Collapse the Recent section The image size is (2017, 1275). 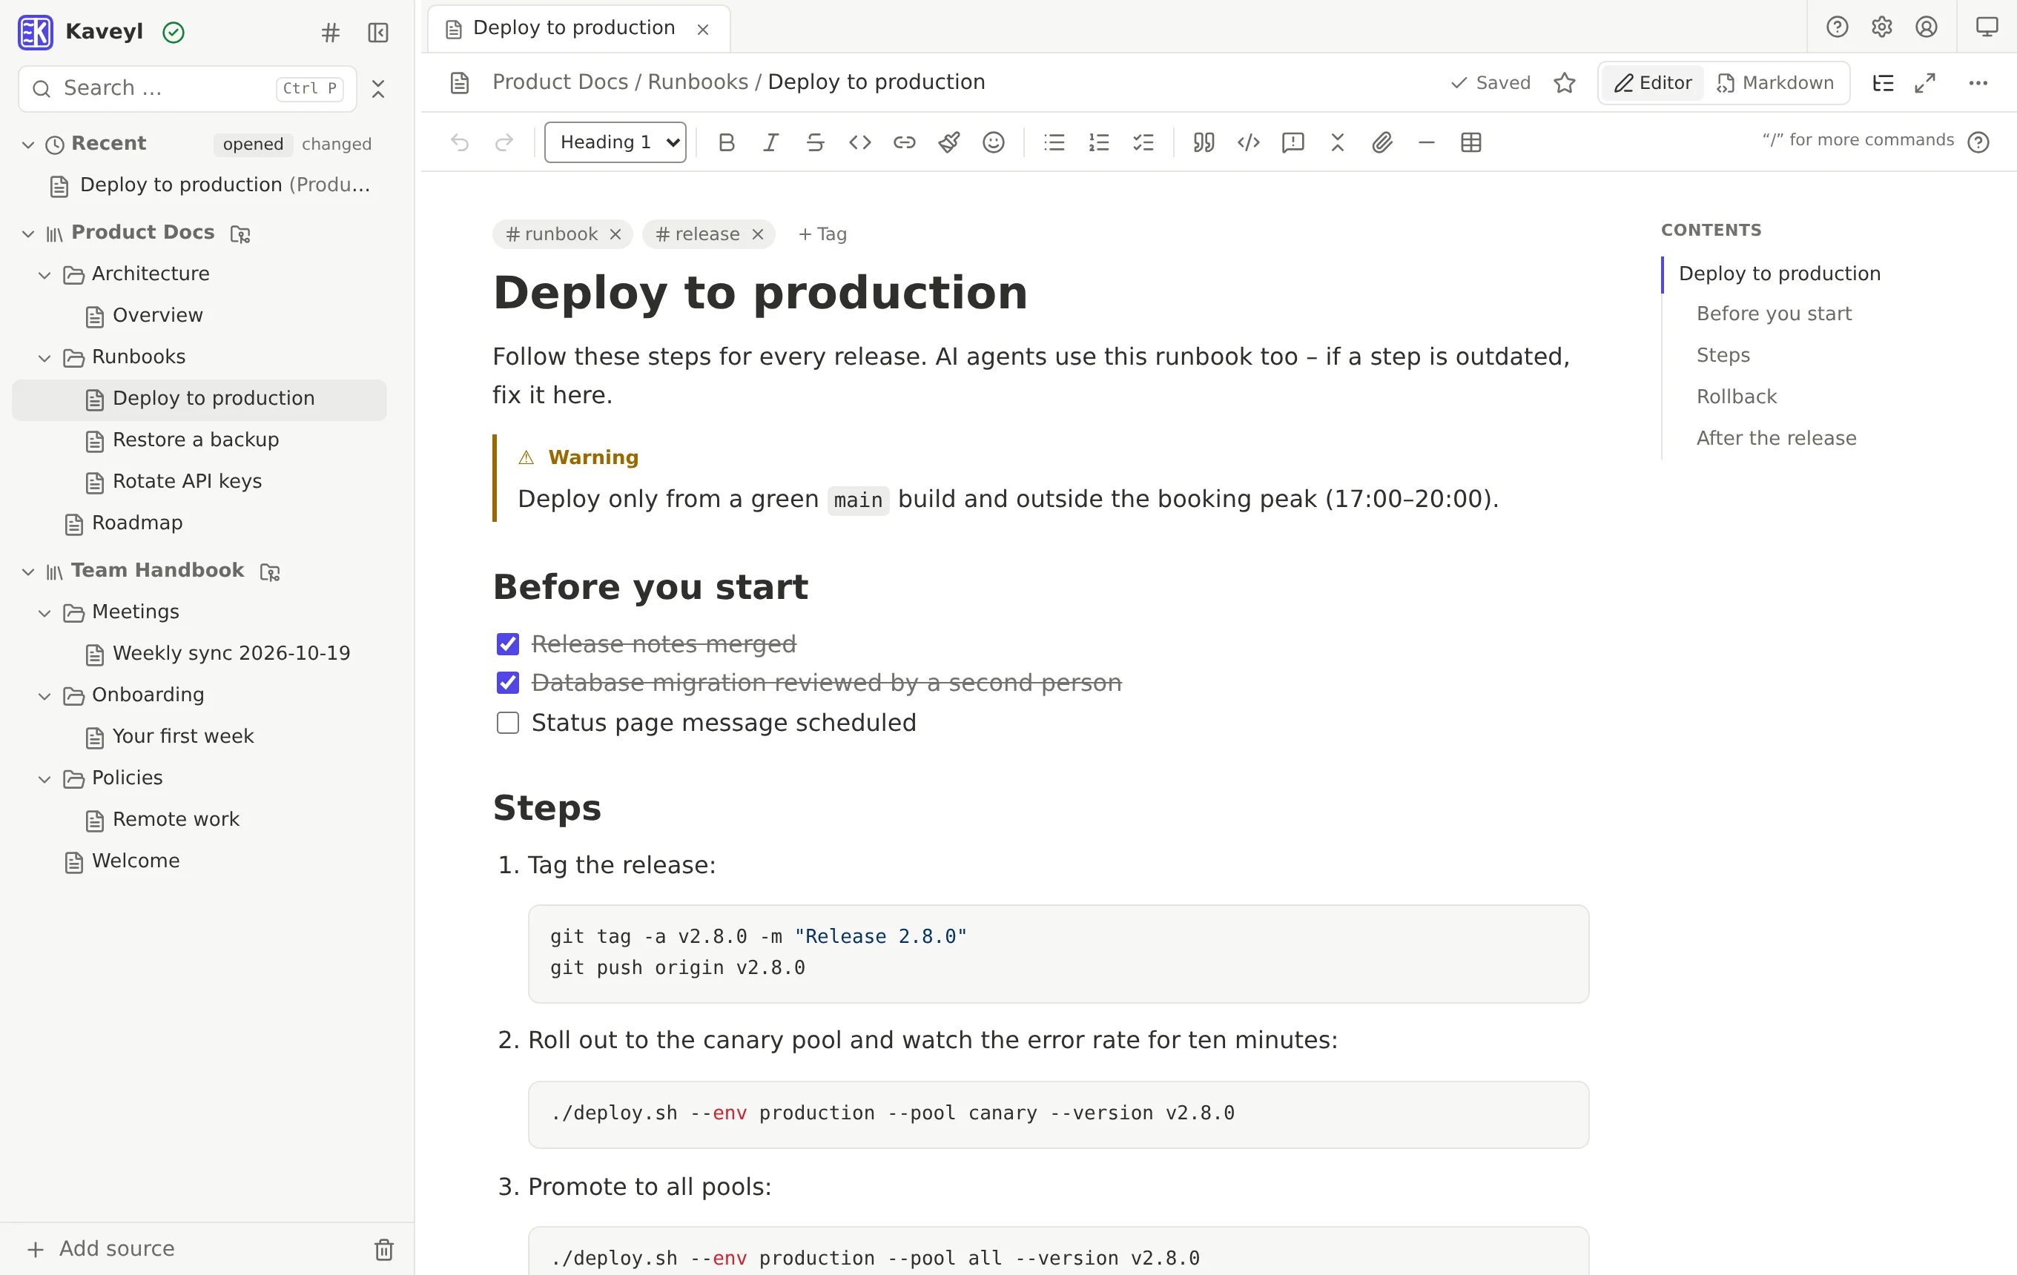[x=27, y=144]
